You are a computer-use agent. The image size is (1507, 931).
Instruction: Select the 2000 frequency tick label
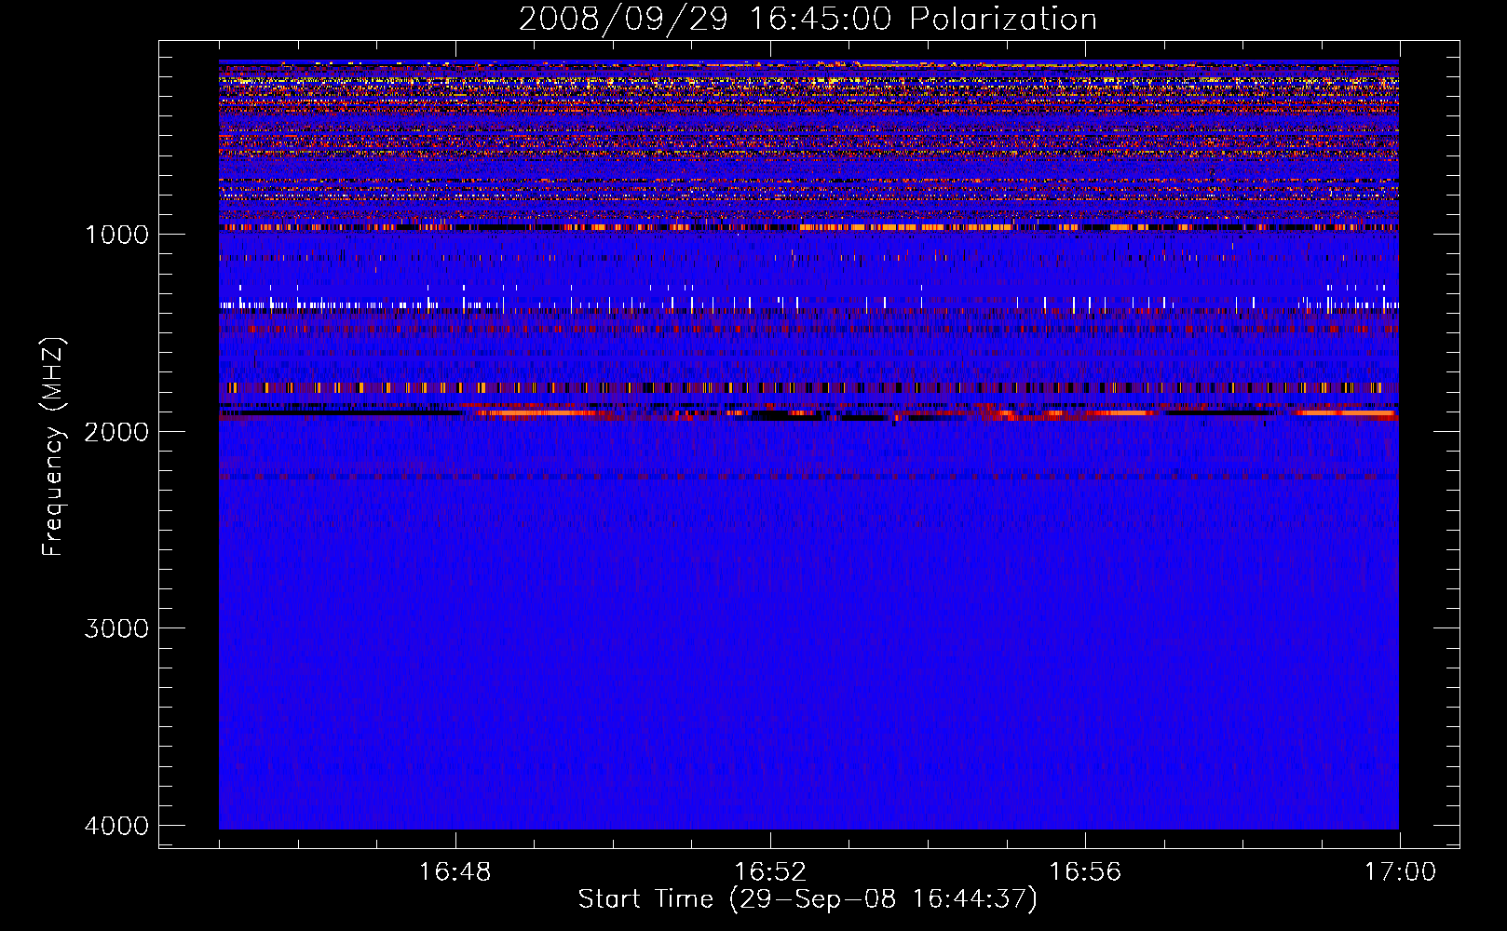tap(116, 431)
